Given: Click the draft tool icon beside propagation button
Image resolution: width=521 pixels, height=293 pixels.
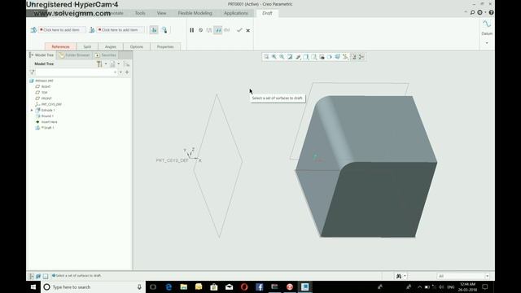Looking at the screenshot, I should click(x=164, y=30).
